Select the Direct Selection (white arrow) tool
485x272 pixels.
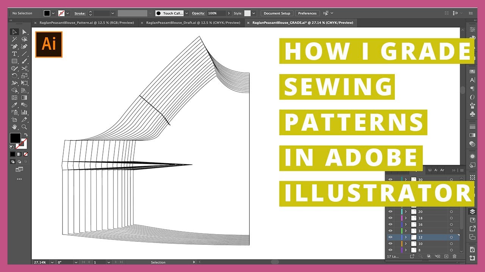pyautogui.click(x=24, y=32)
